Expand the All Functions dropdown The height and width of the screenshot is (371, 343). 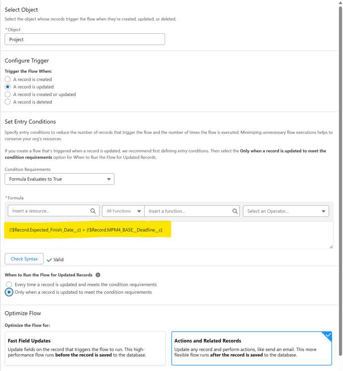pyautogui.click(x=123, y=211)
